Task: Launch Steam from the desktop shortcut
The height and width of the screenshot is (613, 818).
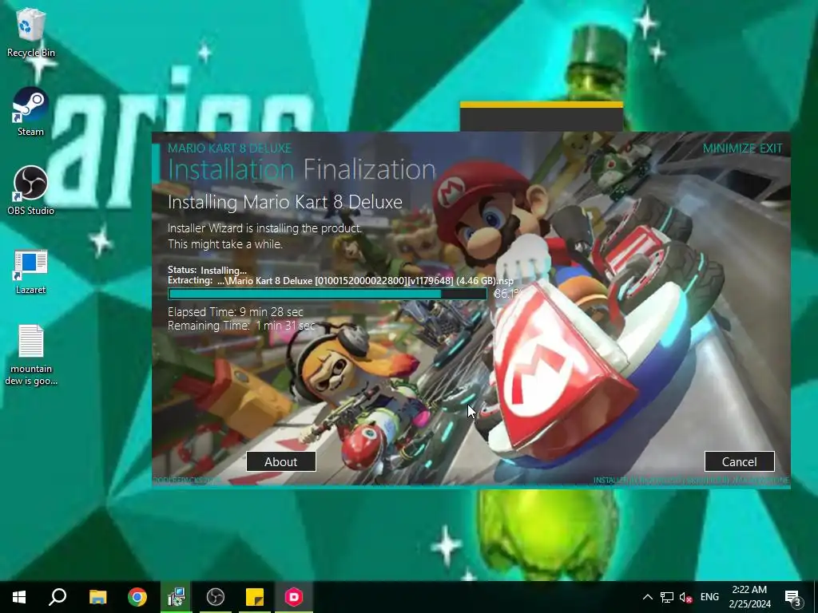Action: pyautogui.click(x=31, y=112)
